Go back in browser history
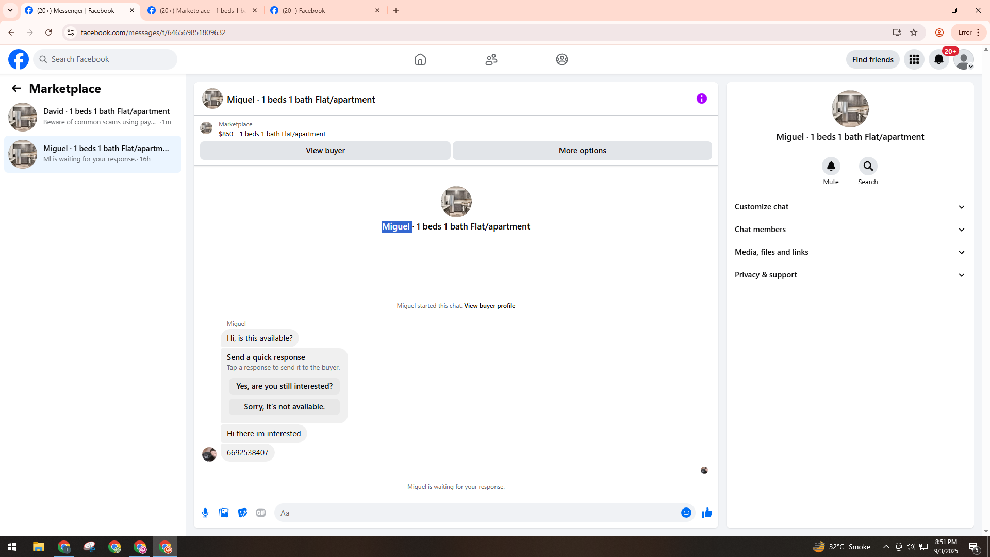 tap(11, 32)
